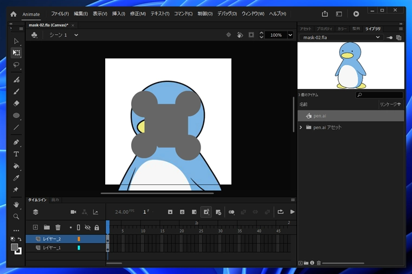
Task: Collapse the tools panel double-arrow
Action: coord(11,24)
